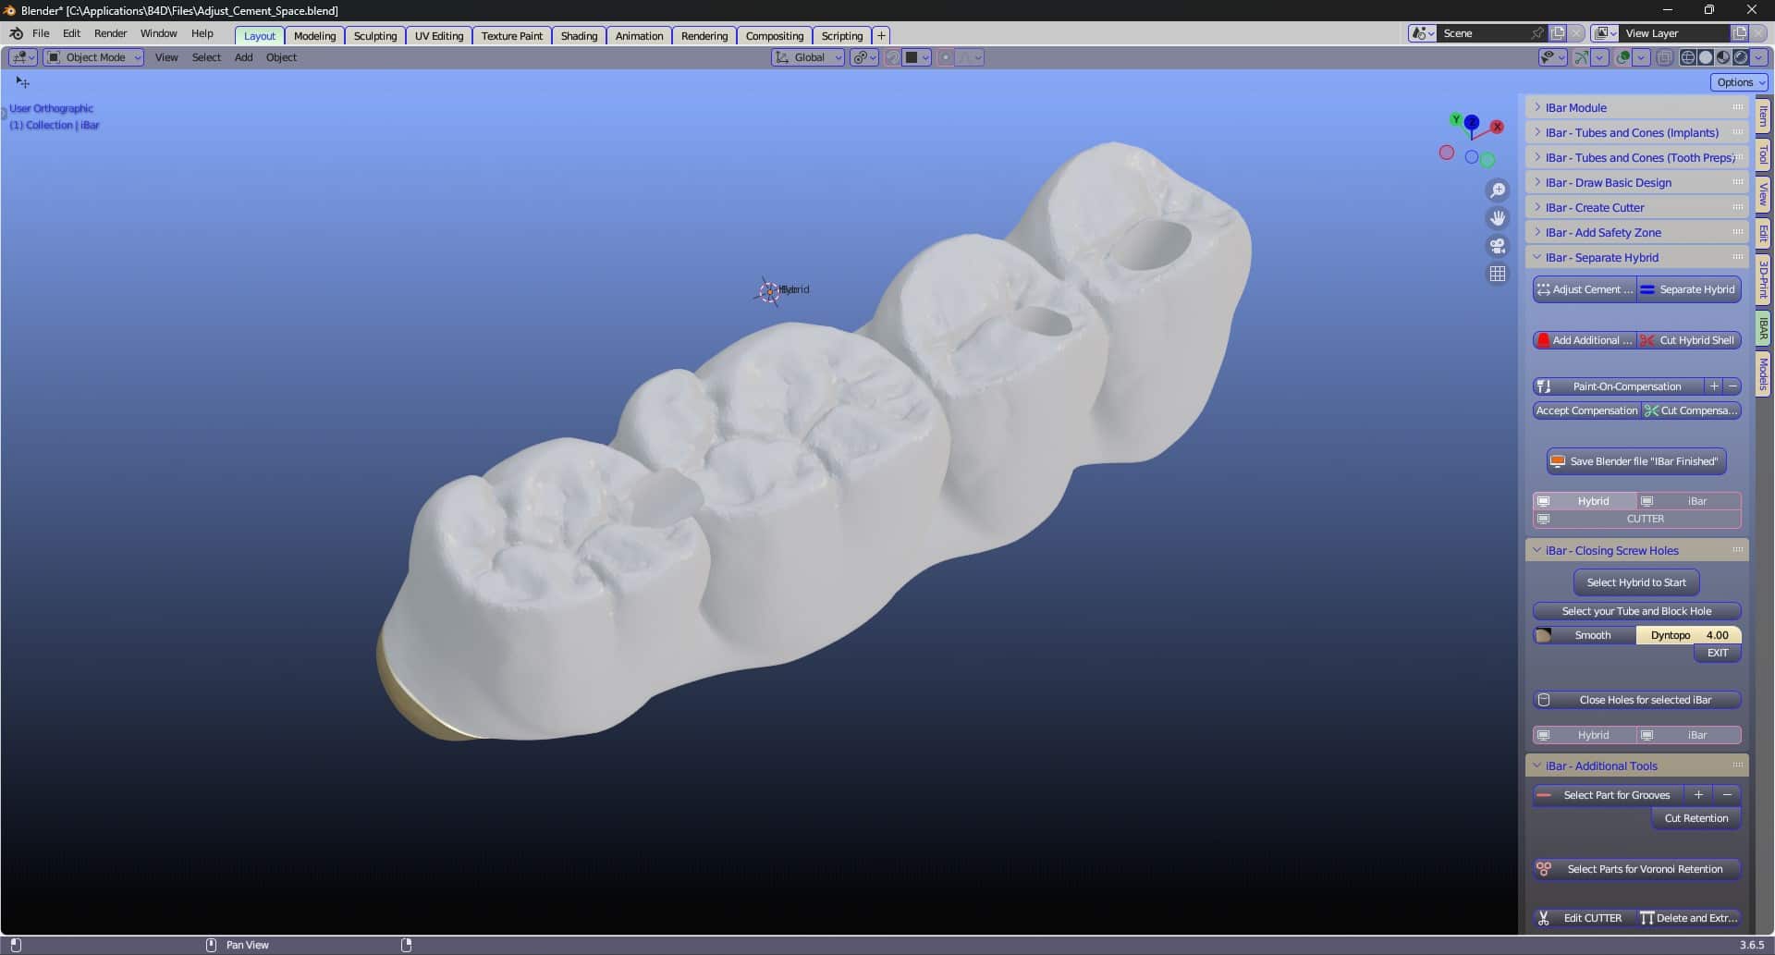Open the Models sidebar tab
1775x955 pixels.
(1764, 373)
